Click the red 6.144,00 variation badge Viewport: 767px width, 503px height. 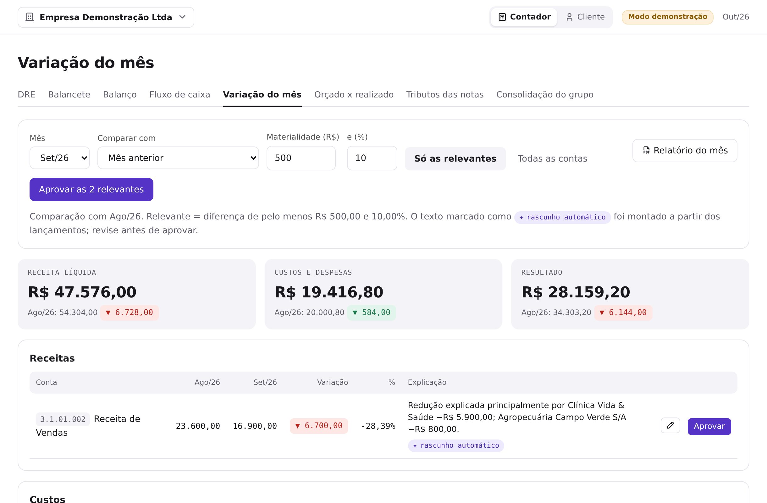[623, 312]
